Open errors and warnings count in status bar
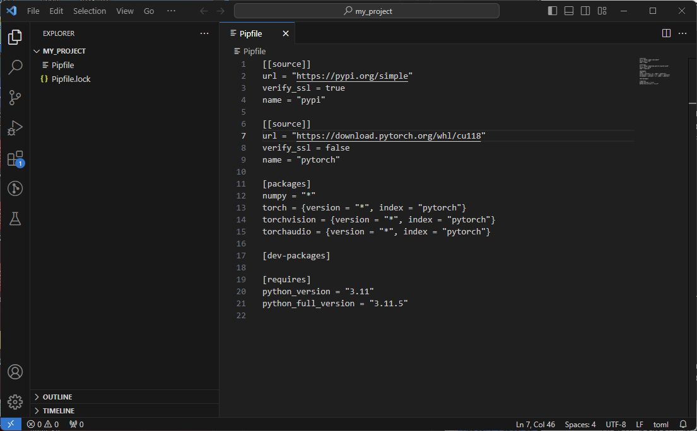Image resolution: width=697 pixels, height=431 pixels. click(x=43, y=425)
